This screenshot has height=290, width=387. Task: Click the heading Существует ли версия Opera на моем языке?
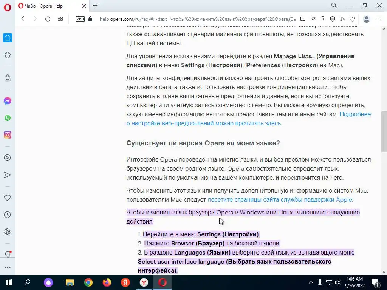click(x=203, y=143)
